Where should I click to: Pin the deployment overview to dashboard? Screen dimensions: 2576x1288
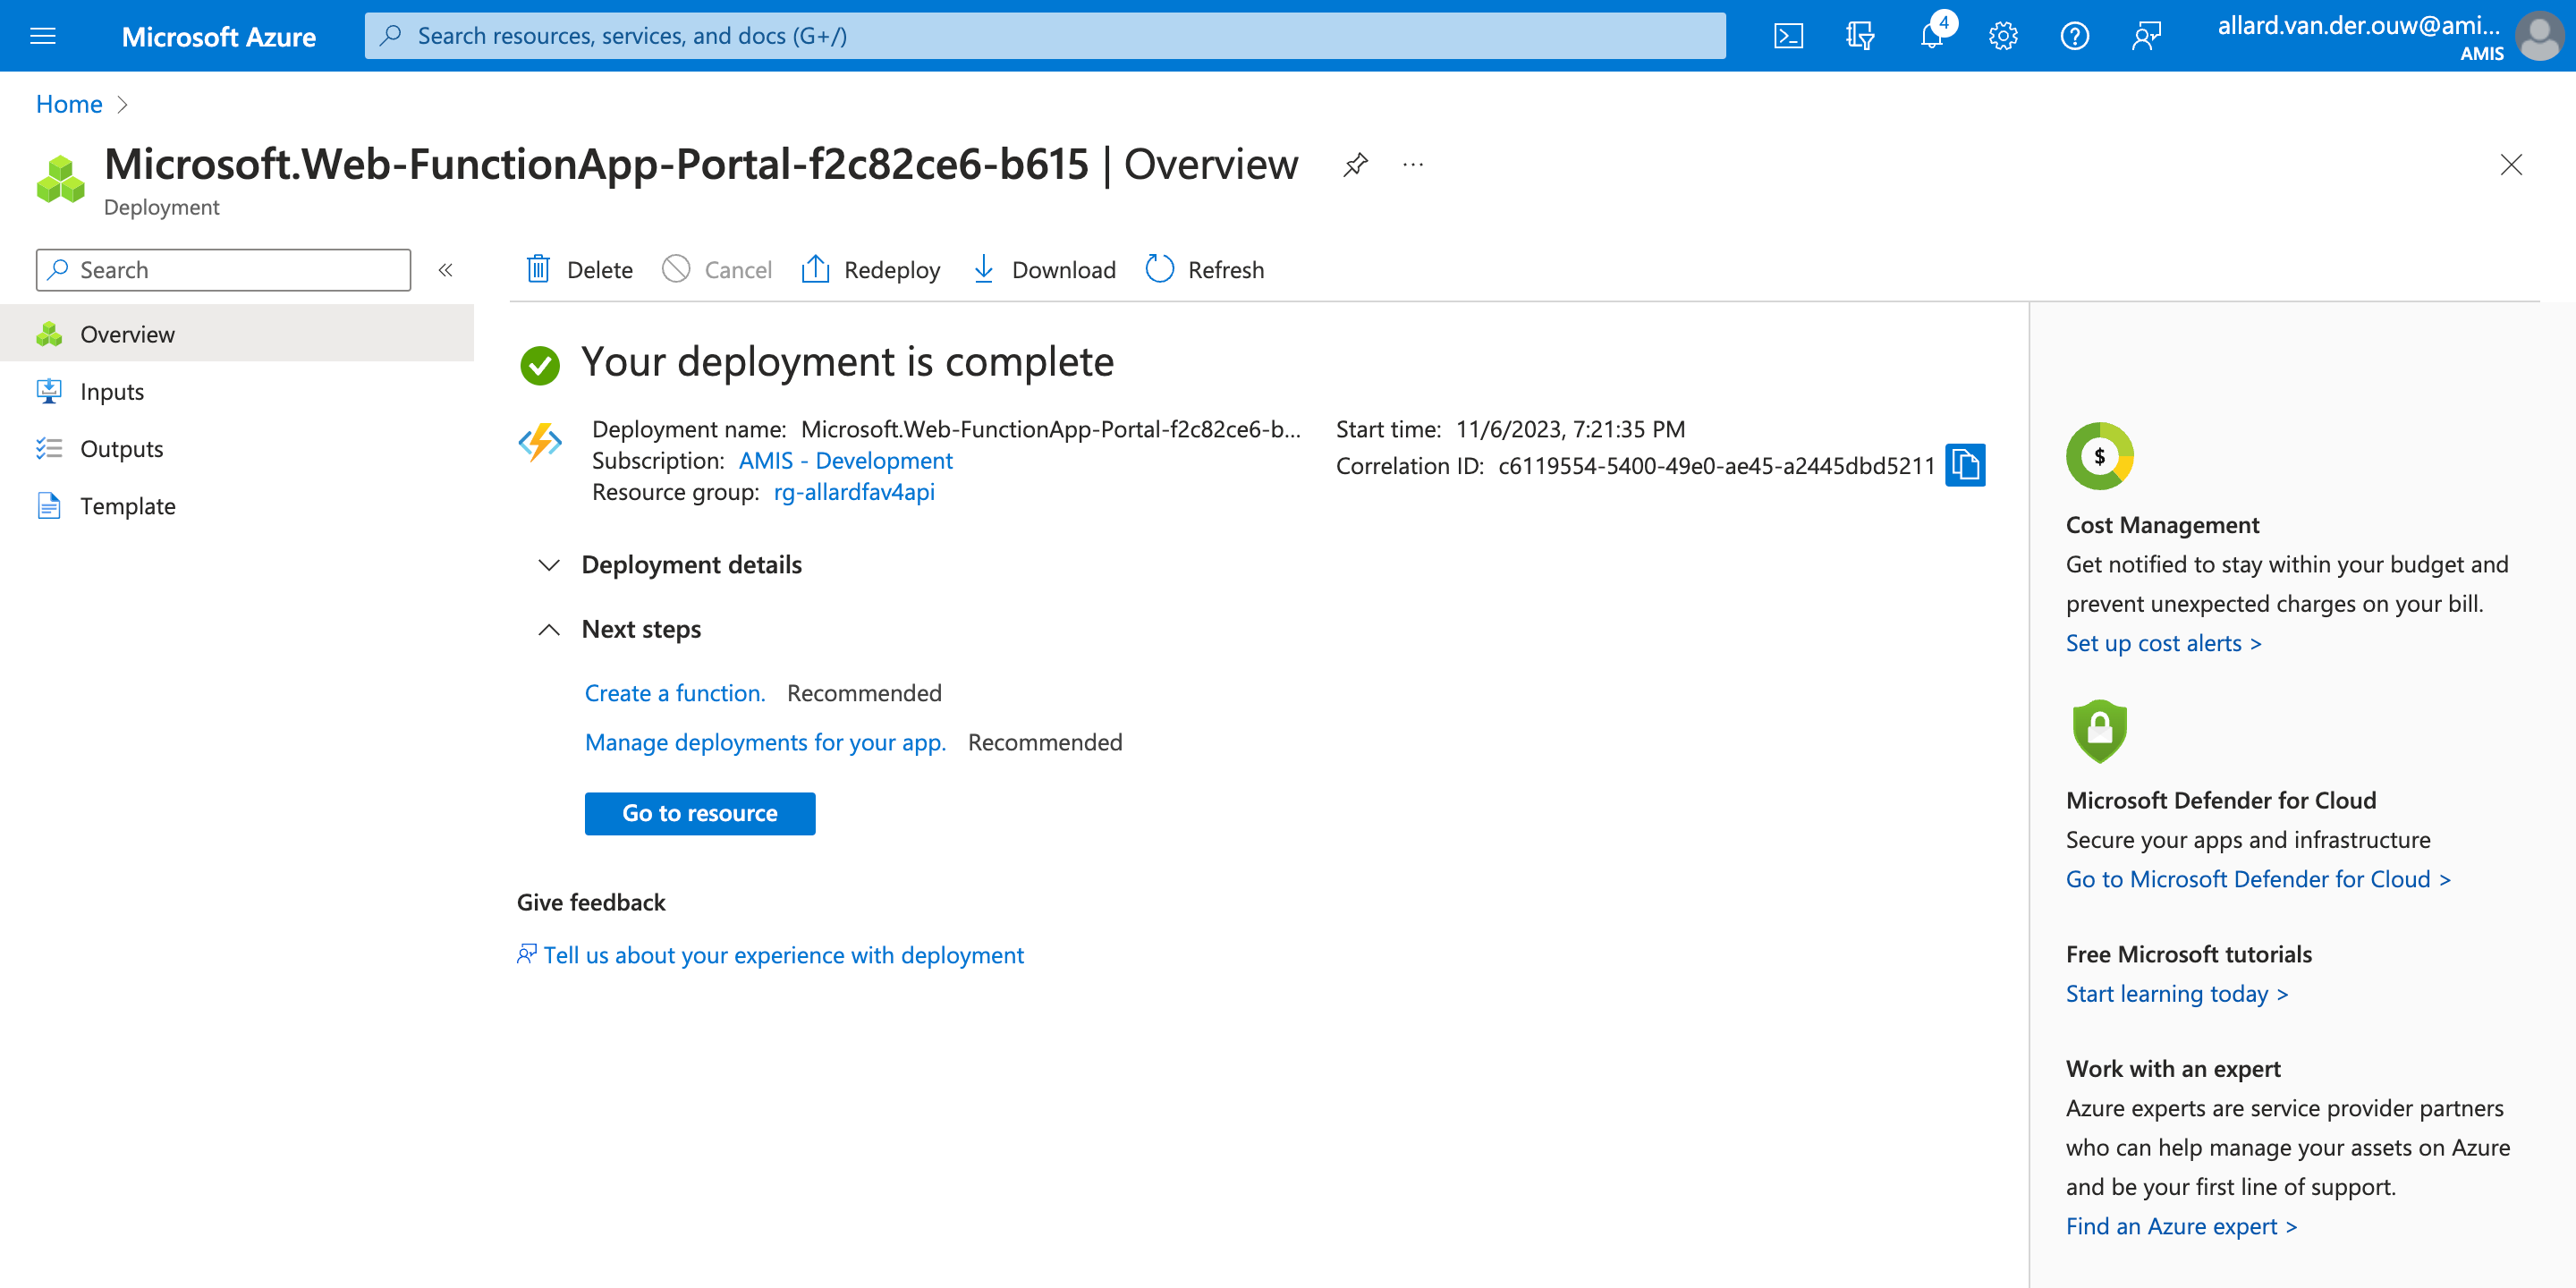click(x=1355, y=164)
